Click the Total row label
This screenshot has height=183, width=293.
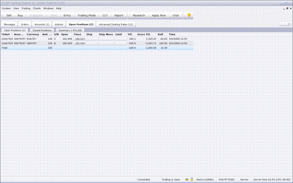[5, 48]
